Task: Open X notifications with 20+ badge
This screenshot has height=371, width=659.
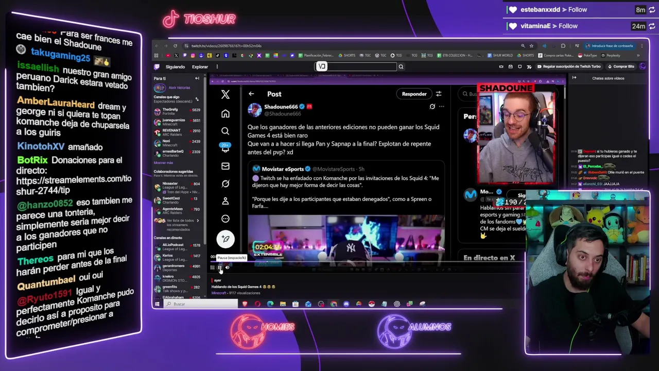Action: 225,148
